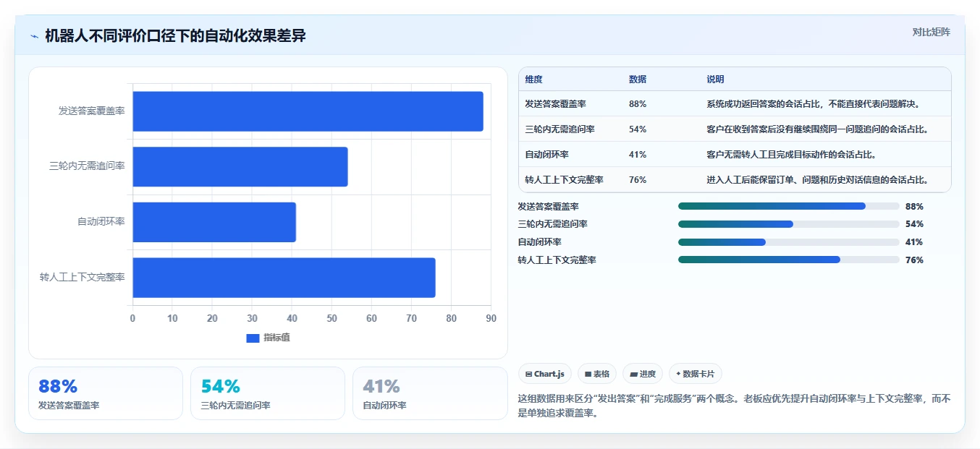Click the 54% value beside progress bar

[914, 224]
